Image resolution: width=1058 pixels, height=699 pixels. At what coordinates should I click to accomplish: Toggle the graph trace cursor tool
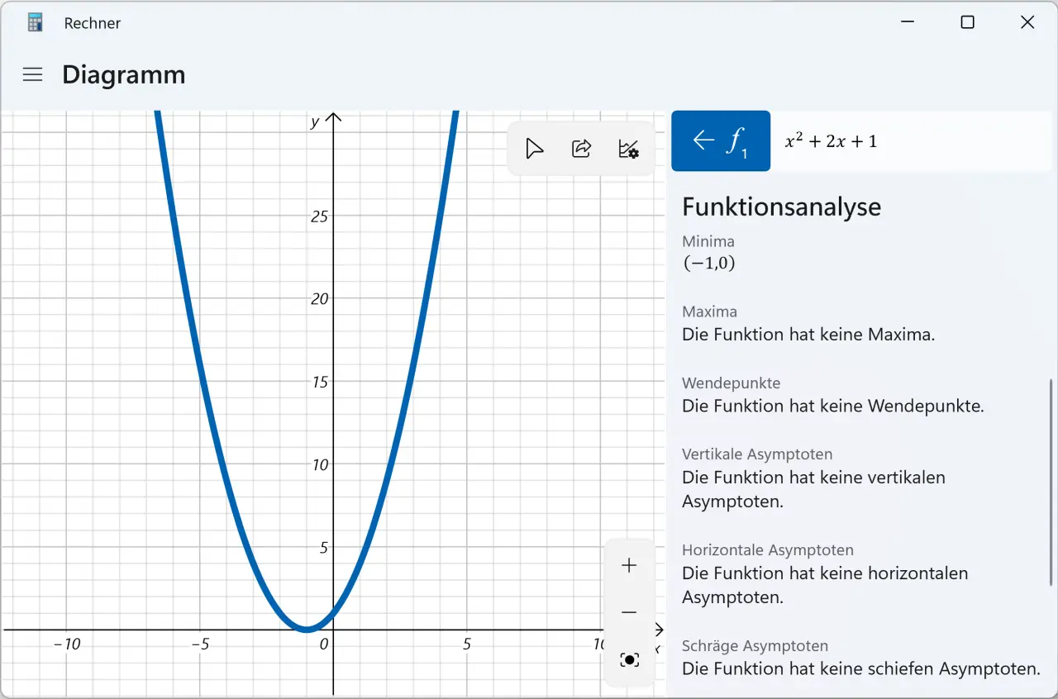(535, 149)
